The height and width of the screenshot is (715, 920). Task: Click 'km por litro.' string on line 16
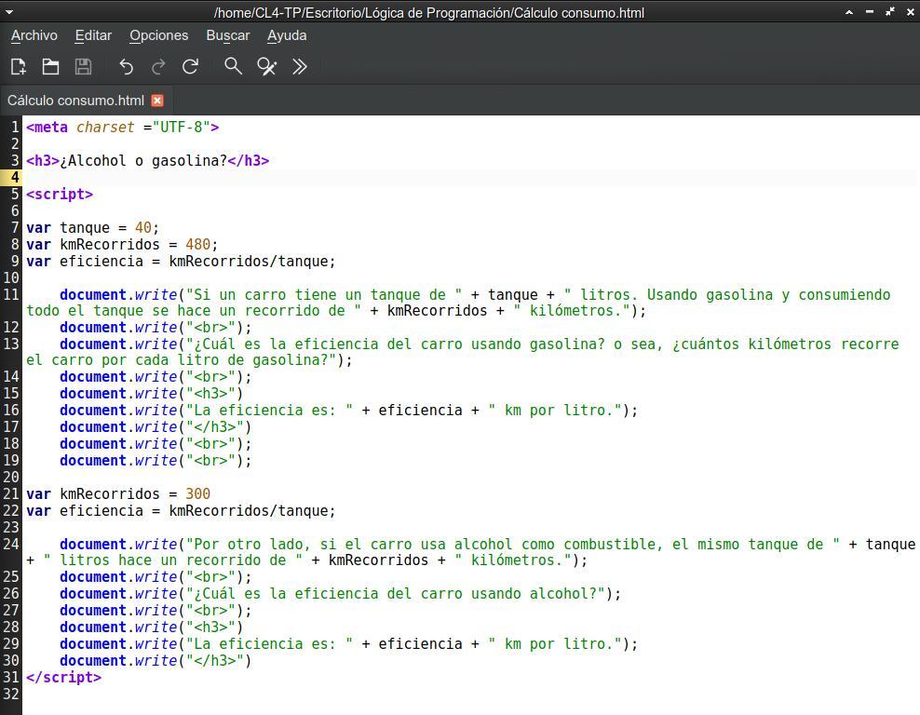click(554, 410)
